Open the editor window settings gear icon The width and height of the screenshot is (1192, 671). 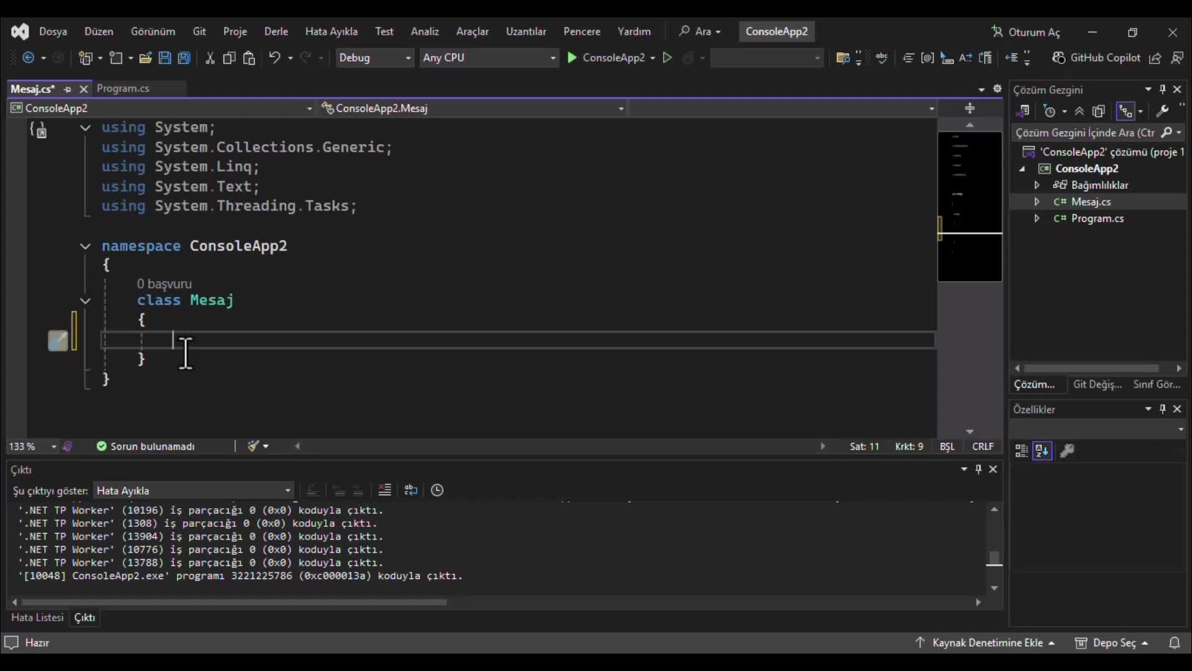(x=997, y=89)
